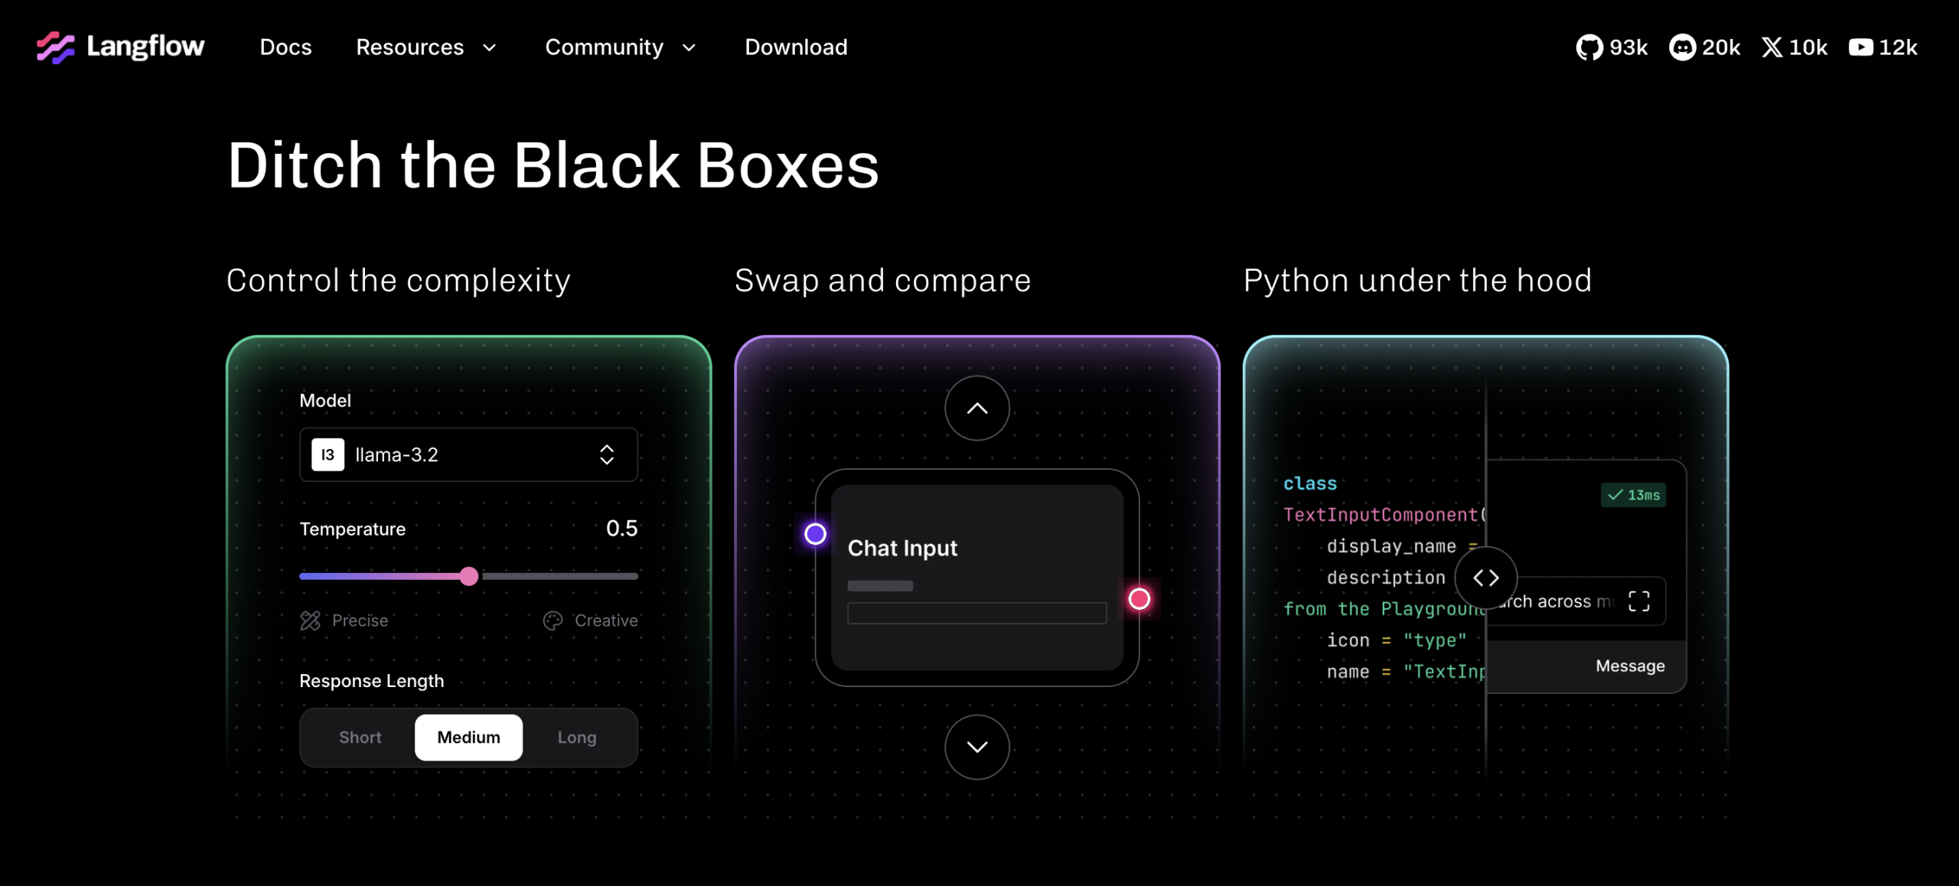Select Medium response length

pyautogui.click(x=468, y=738)
